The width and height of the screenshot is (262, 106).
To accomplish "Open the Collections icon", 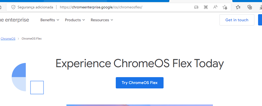I will [250, 7].
